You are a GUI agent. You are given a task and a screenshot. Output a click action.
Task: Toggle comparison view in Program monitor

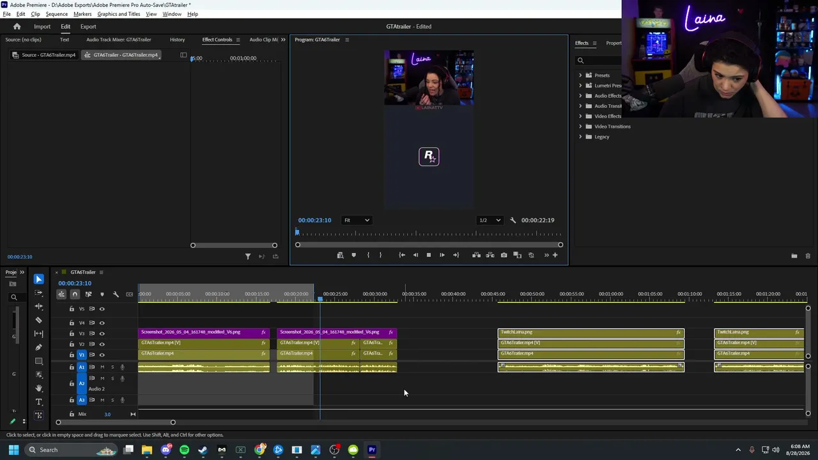[518, 256]
